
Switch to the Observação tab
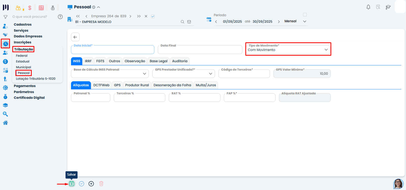tap(135, 61)
